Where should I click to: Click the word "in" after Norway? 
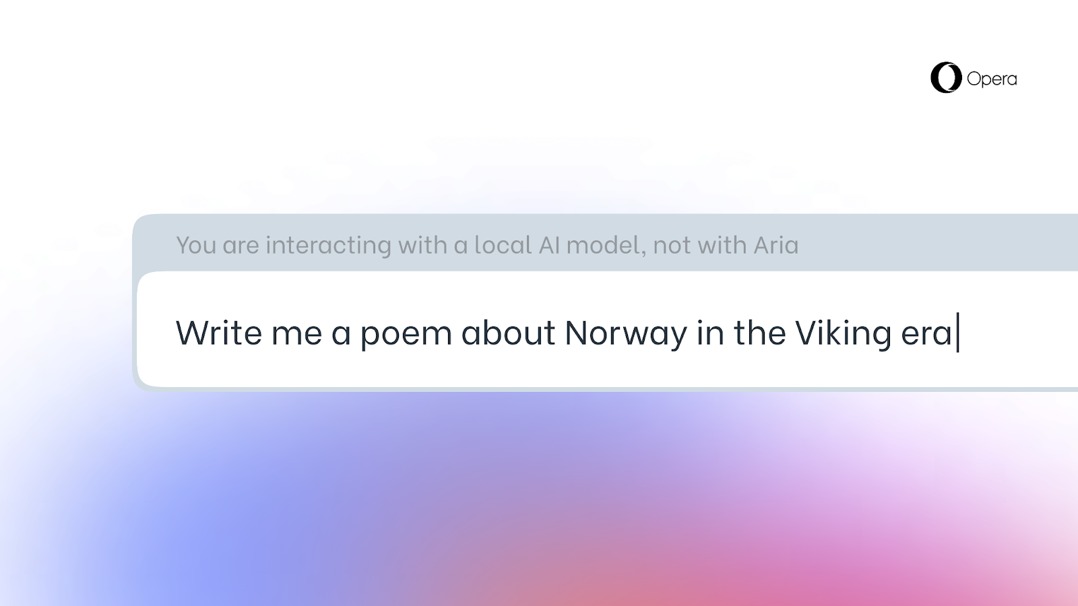pos(709,333)
